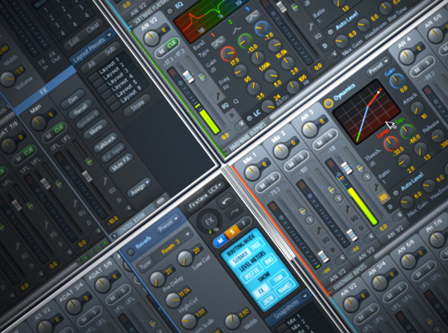This screenshot has height=333, width=448.
Task: Expand the Snapshots panel arrow
Action: pos(304,296)
